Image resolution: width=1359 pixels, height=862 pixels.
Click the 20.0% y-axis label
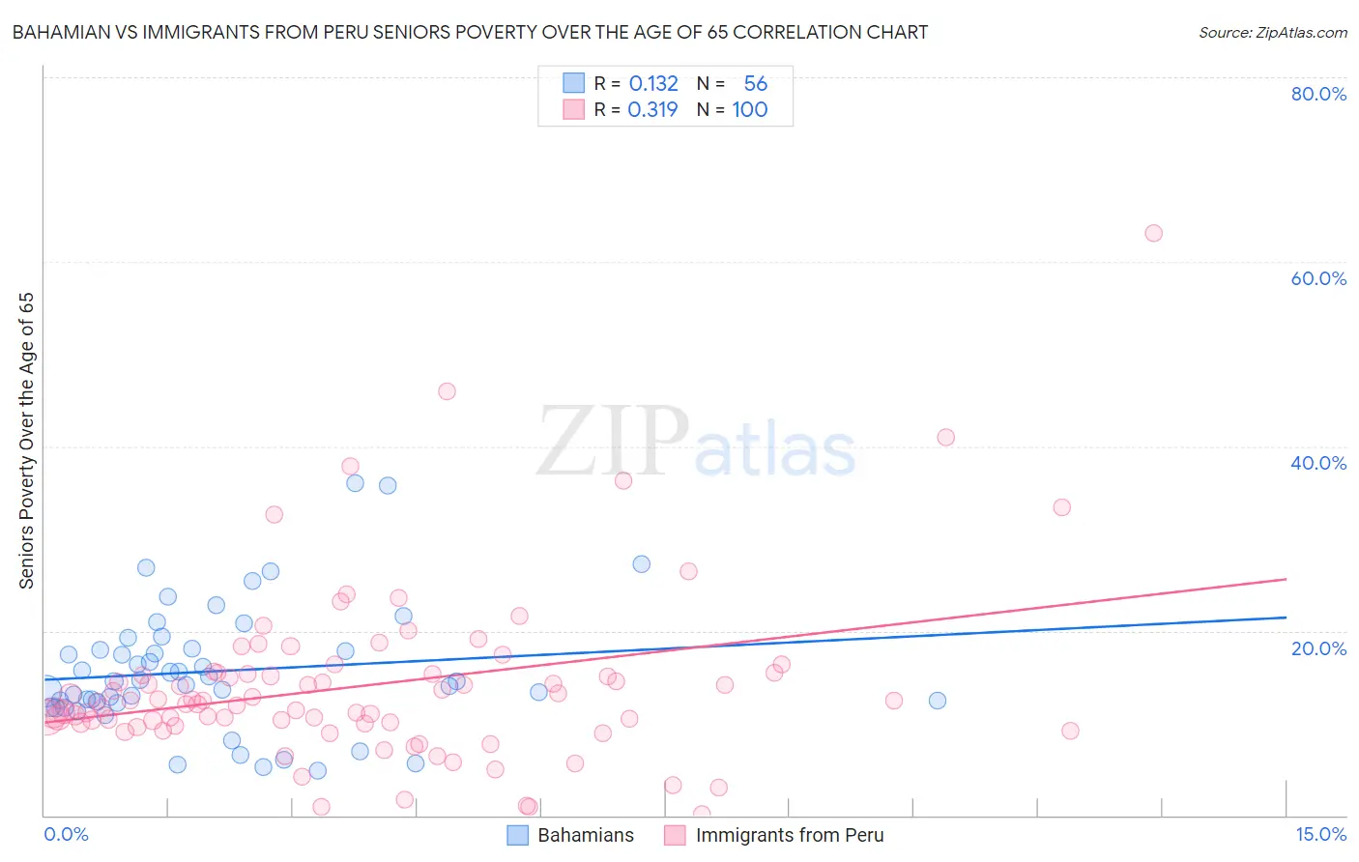[x=1318, y=647]
